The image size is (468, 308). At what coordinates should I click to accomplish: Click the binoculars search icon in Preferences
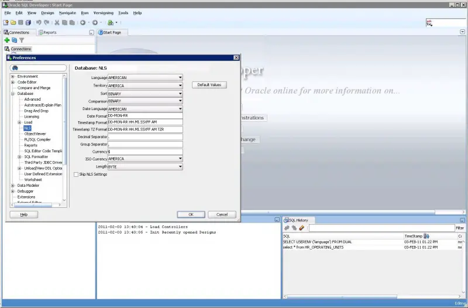point(15,68)
